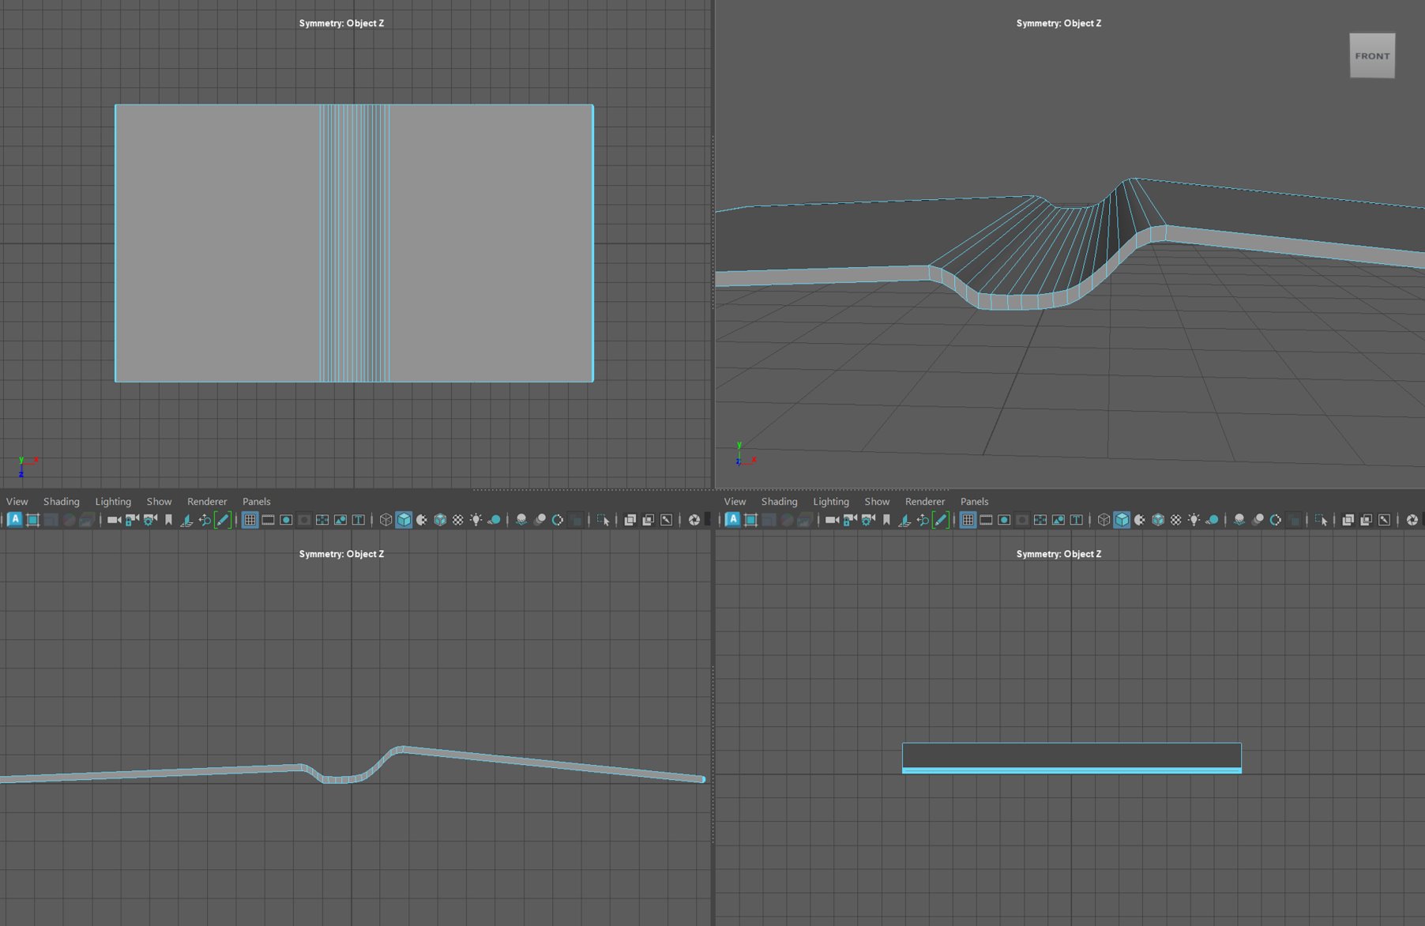Expand Show menu of bottom-left viewport
The height and width of the screenshot is (926, 1425).
click(159, 502)
